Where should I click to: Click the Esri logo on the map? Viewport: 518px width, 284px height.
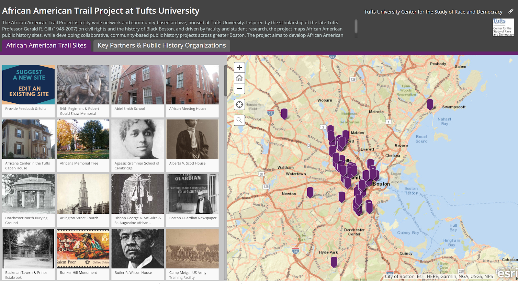[x=507, y=273]
